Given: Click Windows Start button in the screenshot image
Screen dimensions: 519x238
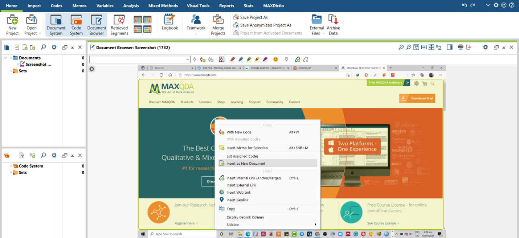Looking at the screenshot, I should click(143, 234).
